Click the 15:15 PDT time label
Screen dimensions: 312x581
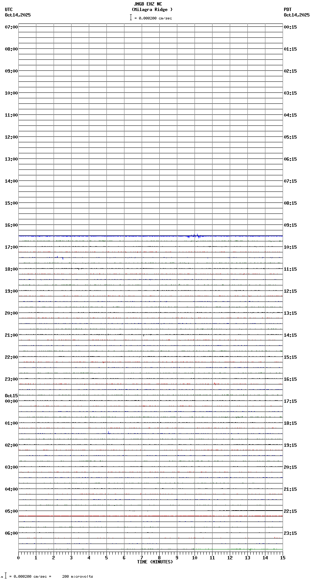click(290, 357)
